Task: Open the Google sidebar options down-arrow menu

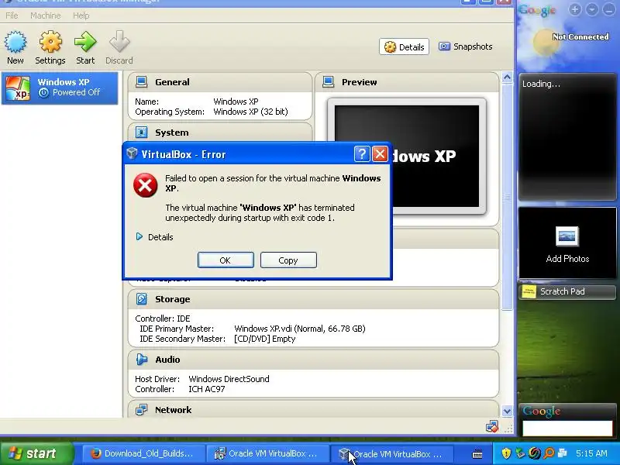Action: (x=592, y=9)
